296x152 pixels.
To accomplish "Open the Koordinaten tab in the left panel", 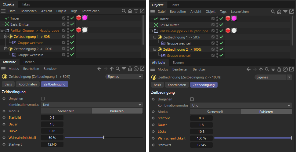I will pyautogui.click(x=28, y=84).
